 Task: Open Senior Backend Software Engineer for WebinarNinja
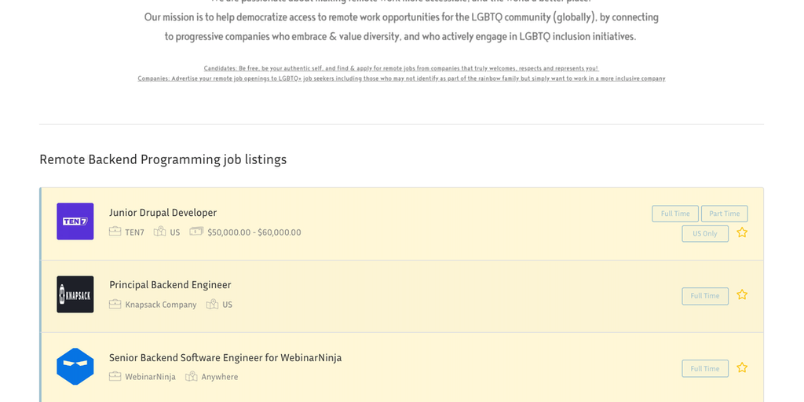pos(225,358)
